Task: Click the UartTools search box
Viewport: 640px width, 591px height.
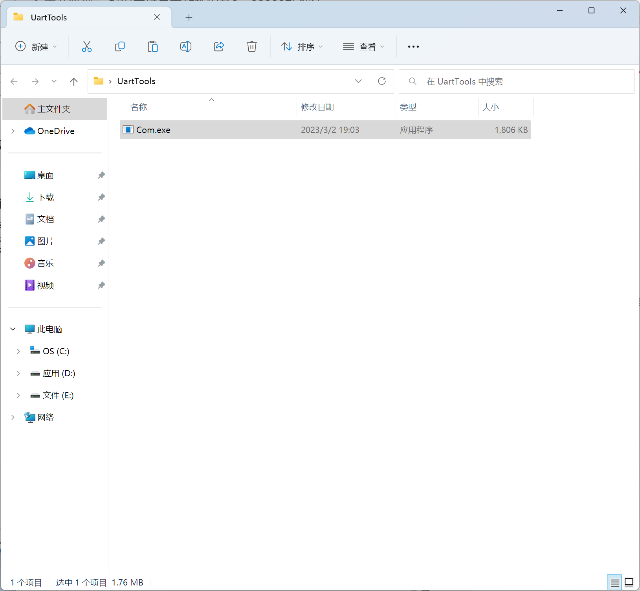Action: point(516,81)
